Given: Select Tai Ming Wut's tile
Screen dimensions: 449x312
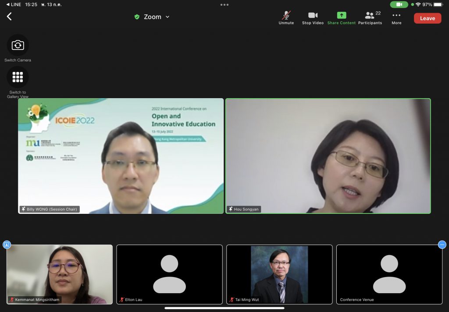Looking at the screenshot, I should 279,274.
